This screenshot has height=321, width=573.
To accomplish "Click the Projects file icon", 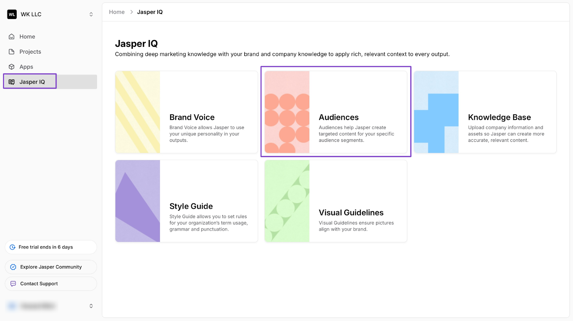I will pyautogui.click(x=11, y=52).
